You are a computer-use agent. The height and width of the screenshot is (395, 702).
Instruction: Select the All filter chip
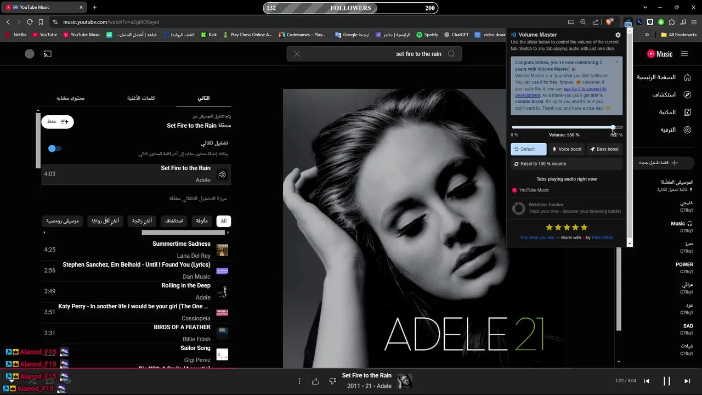pyautogui.click(x=223, y=221)
